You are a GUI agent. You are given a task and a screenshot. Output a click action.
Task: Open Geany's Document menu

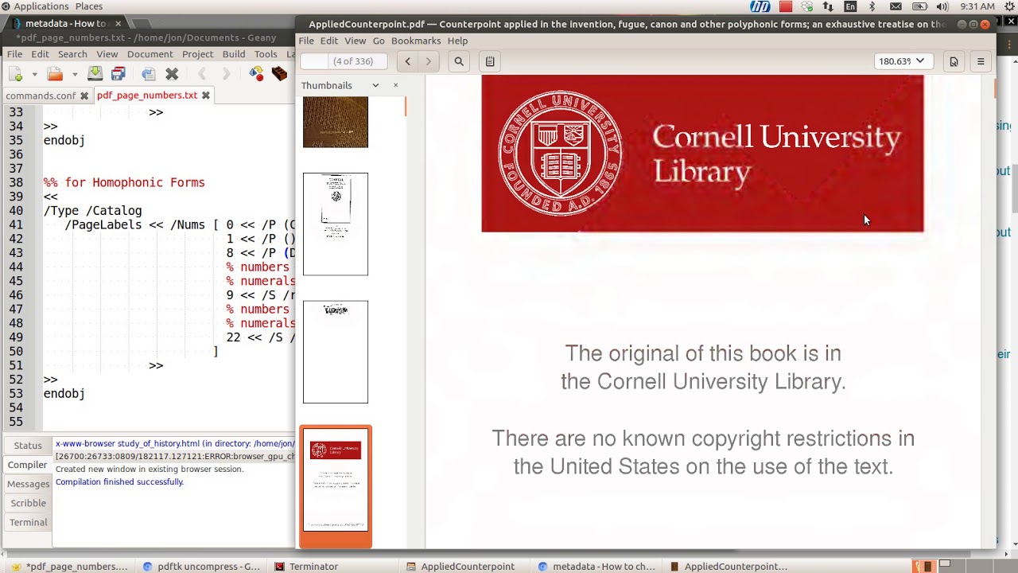(150, 54)
